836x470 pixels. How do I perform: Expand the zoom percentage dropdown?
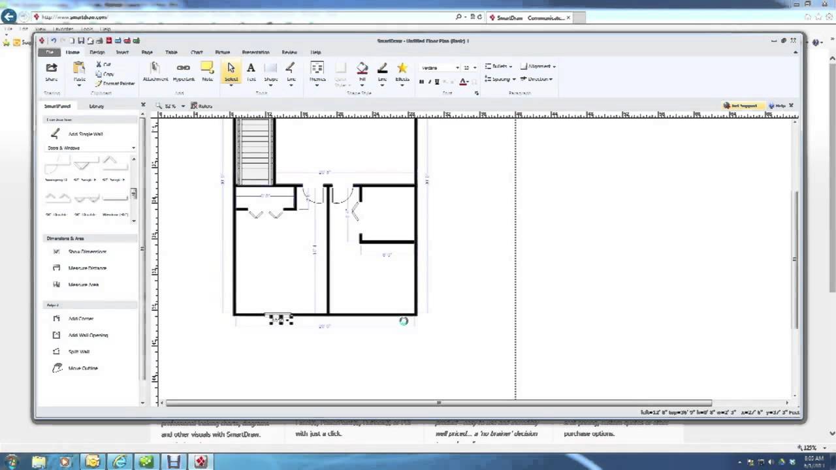(182, 106)
